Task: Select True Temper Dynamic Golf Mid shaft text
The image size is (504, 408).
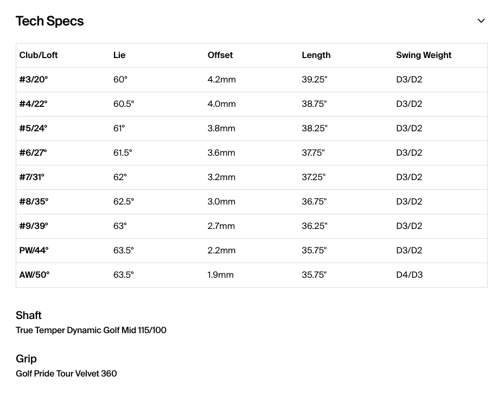Action: [x=91, y=330]
